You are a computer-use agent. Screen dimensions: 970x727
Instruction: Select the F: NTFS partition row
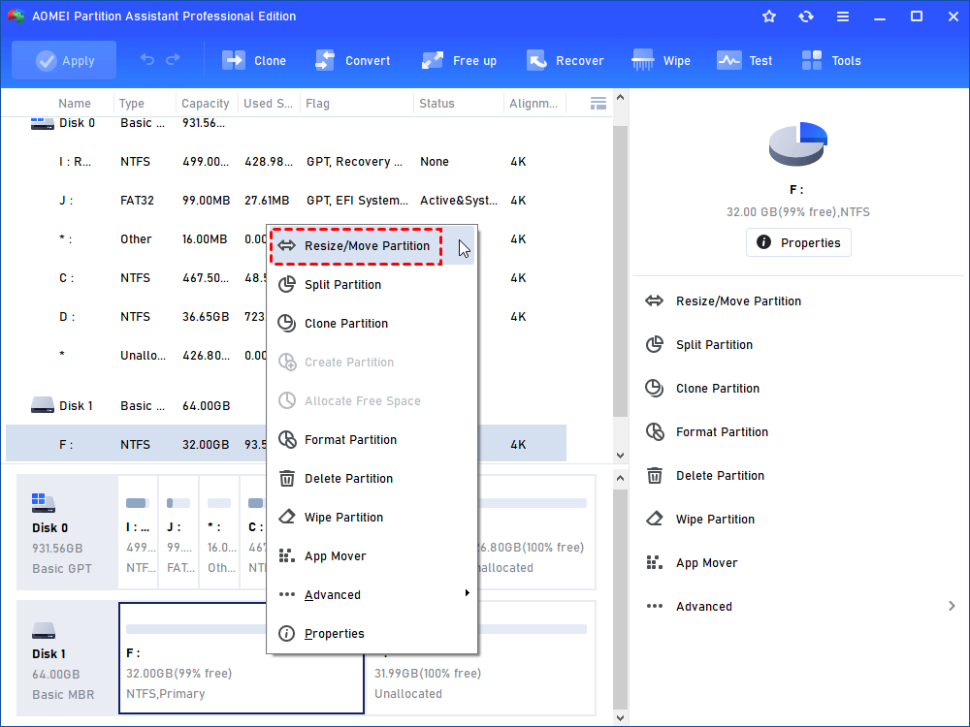[x=286, y=444]
